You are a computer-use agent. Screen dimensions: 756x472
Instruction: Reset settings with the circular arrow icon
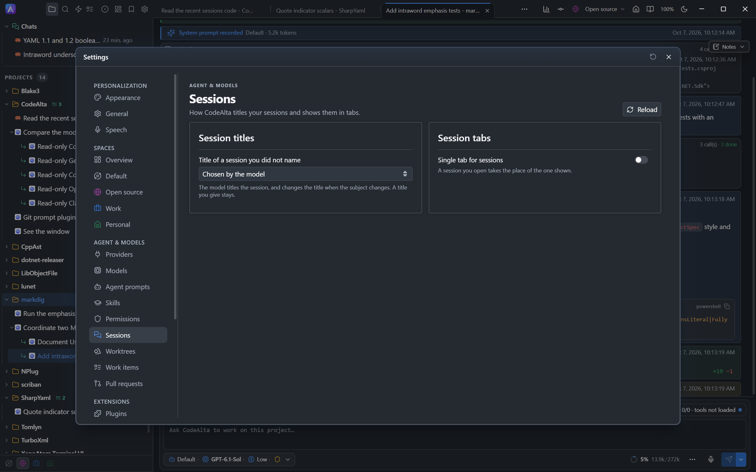(x=653, y=57)
